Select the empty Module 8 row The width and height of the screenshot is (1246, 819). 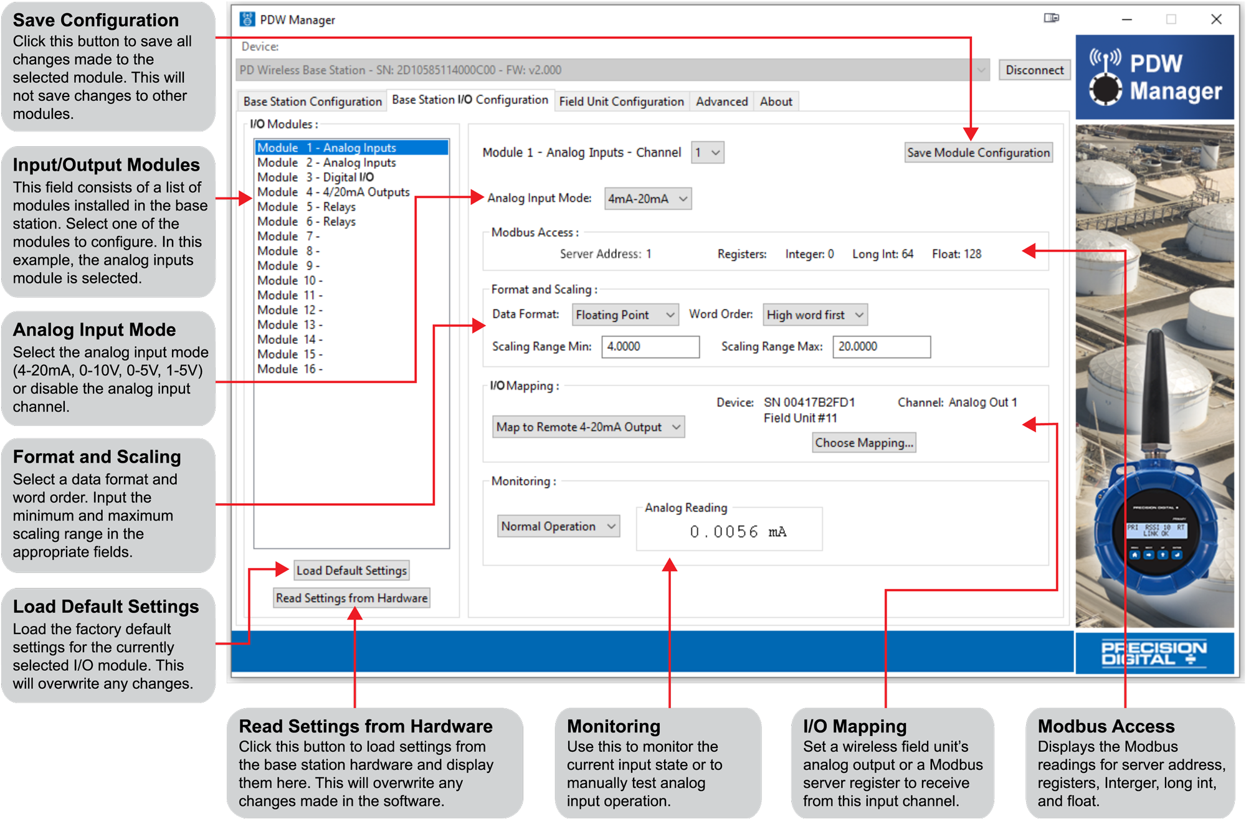click(x=351, y=251)
